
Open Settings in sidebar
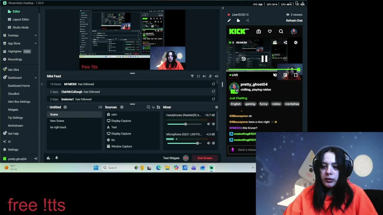click(13, 150)
